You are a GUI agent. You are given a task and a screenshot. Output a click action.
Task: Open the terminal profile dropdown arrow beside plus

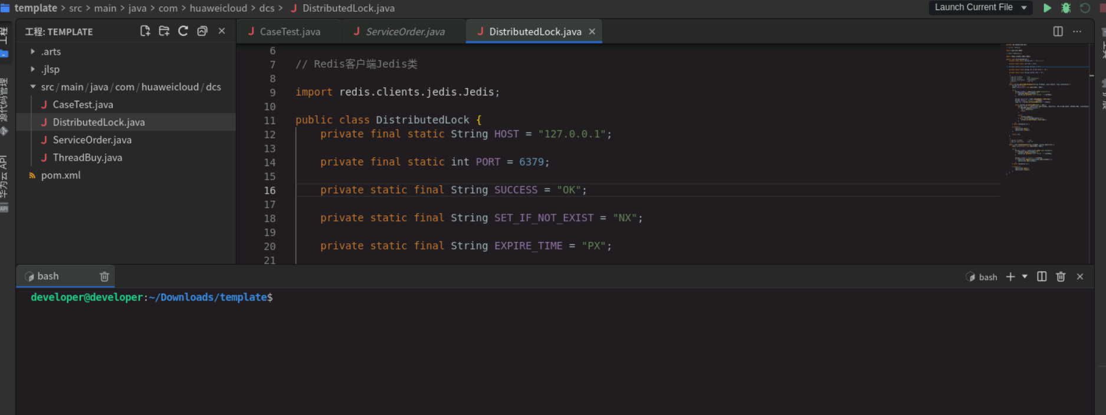point(1025,277)
